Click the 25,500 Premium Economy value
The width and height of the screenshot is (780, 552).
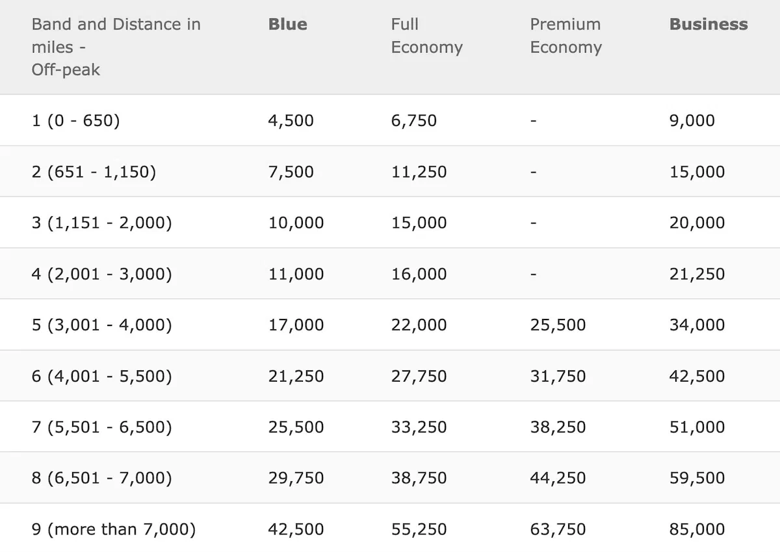coord(558,325)
